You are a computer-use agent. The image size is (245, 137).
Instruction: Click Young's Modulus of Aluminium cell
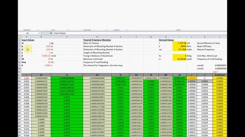[x=98, y=56]
